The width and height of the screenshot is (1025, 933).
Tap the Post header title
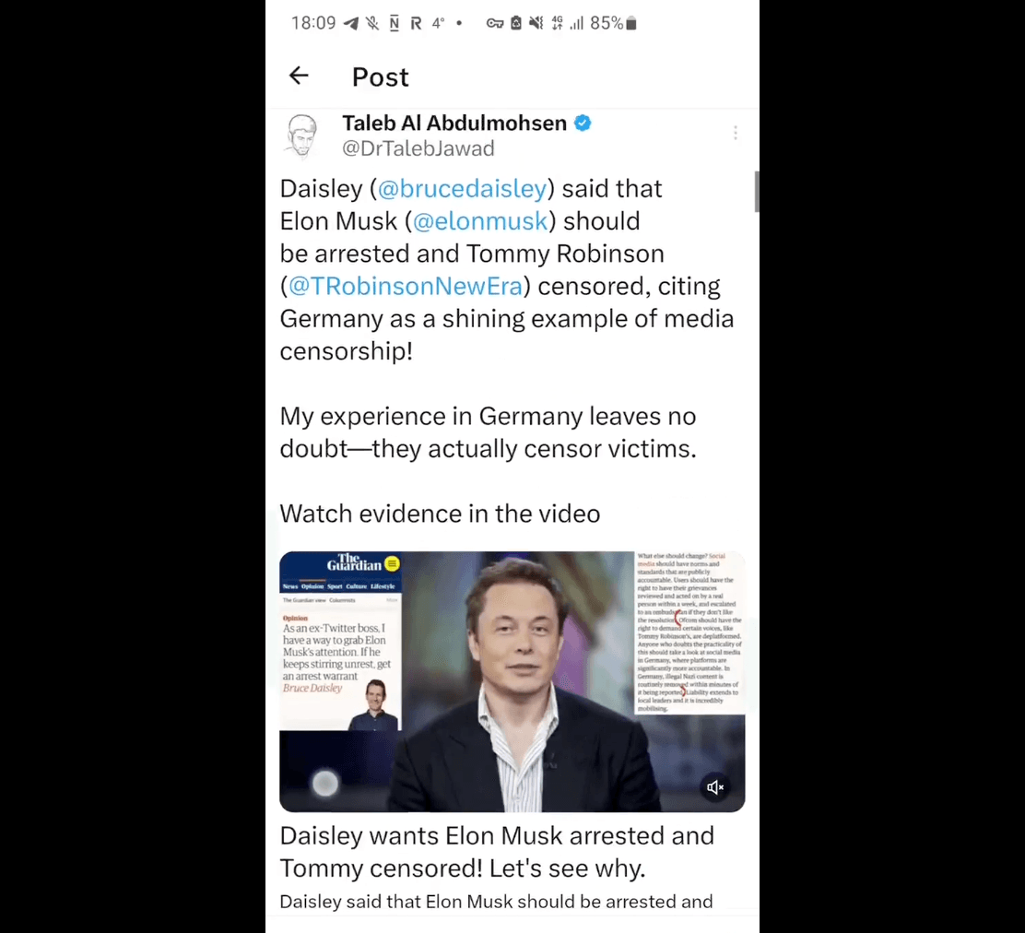380,77
